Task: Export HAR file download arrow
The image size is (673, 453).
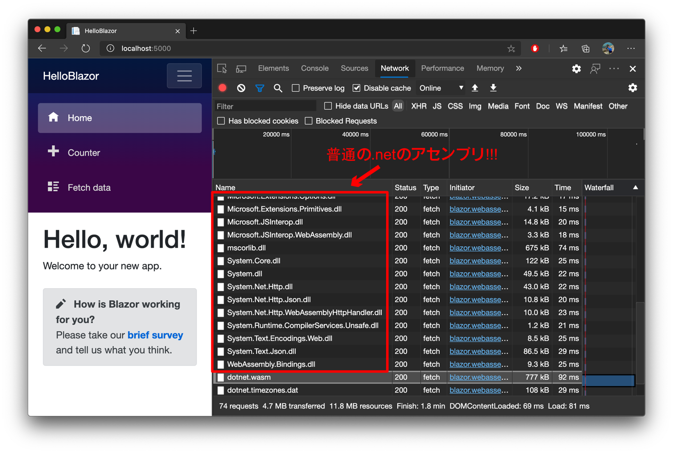Action: [493, 88]
